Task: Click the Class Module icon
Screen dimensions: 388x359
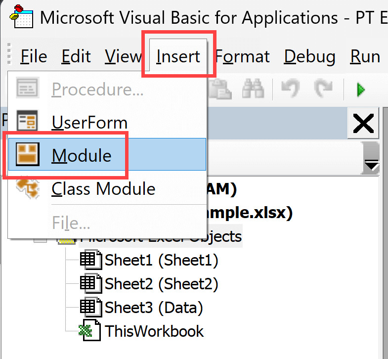Action: click(27, 188)
